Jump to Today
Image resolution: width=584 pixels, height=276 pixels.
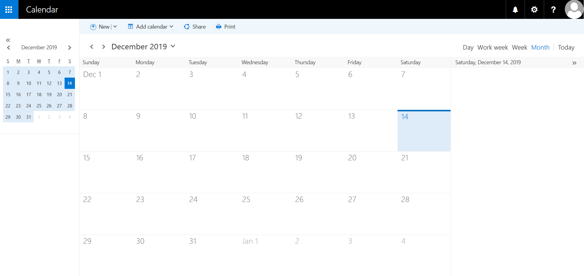tap(566, 47)
